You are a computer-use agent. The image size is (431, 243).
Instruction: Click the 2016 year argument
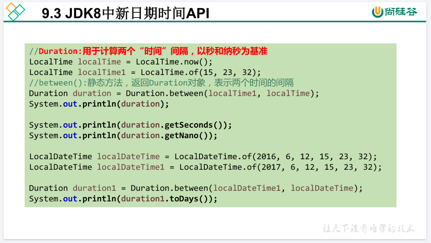pyautogui.click(x=266, y=157)
